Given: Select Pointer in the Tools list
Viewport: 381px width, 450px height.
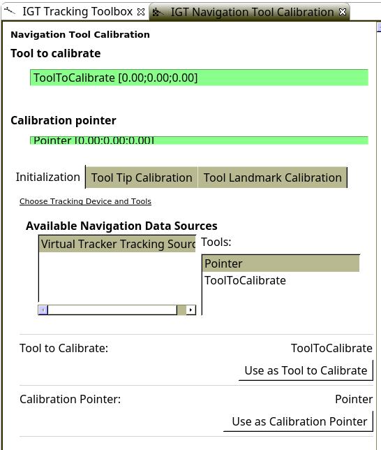Looking at the screenshot, I should (x=281, y=263).
